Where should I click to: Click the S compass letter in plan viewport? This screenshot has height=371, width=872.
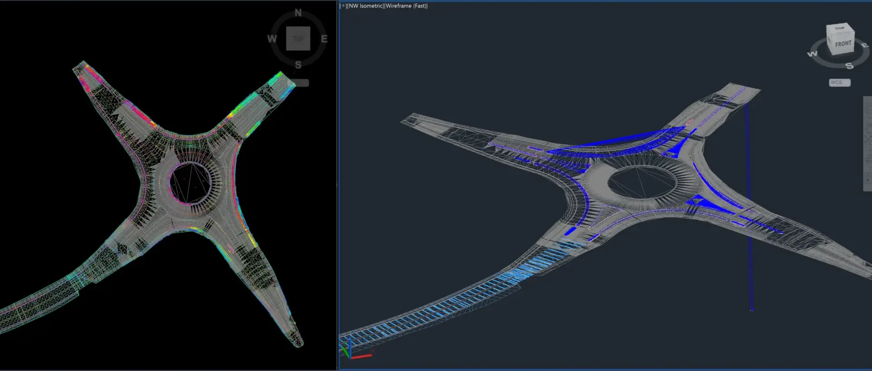[298, 65]
